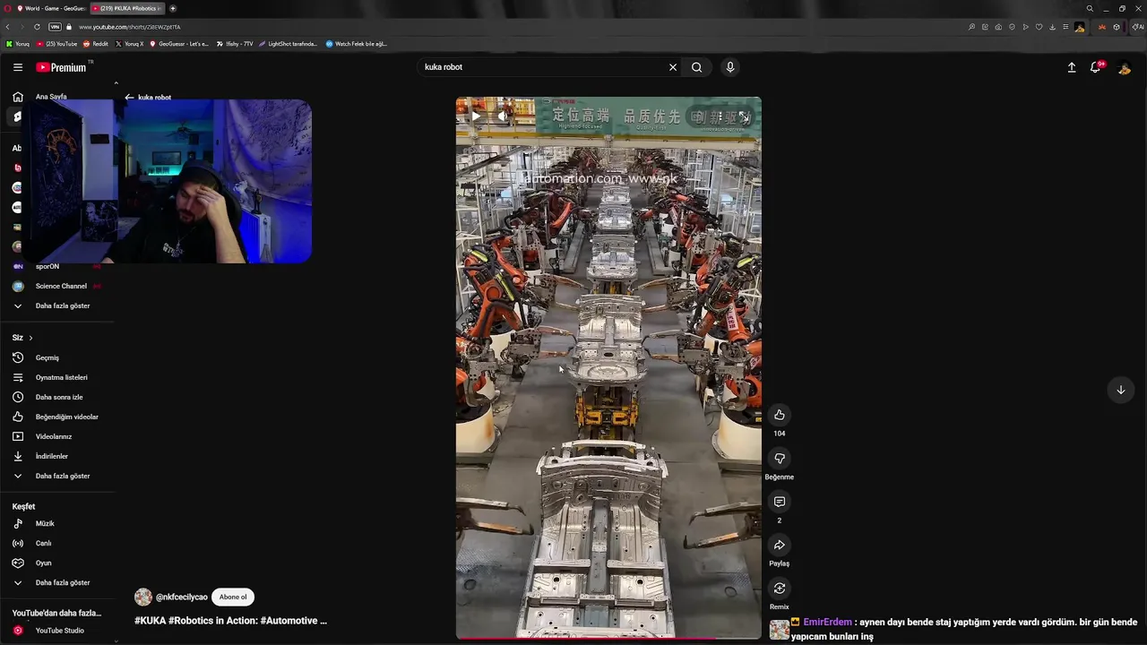This screenshot has height=645, width=1147.
Task: Open the YouTube hamburger guide menu
Action: [18, 67]
